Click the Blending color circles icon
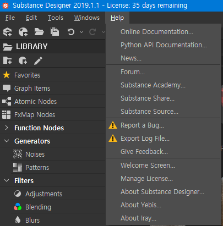The height and width of the screenshot is (226, 223). pyautogui.click(x=18, y=207)
